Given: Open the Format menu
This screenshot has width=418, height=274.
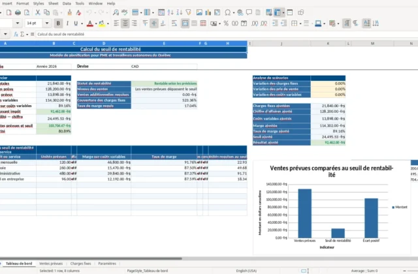Looking at the screenshot, I should 22,3.
